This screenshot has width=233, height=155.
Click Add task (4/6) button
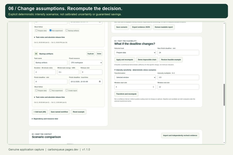[x=40, y=112]
